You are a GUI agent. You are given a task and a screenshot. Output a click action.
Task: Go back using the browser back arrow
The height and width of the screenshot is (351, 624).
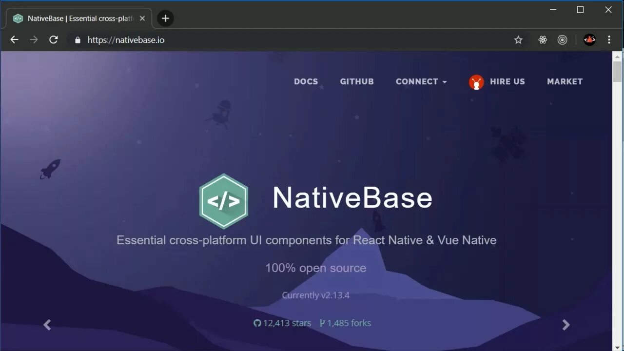pyautogui.click(x=15, y=40)
